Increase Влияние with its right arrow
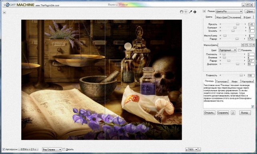The height and width of the screenshot is (154, 257). pos(245,58)
